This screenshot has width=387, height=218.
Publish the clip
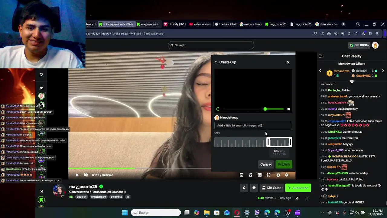coord(284,164)
